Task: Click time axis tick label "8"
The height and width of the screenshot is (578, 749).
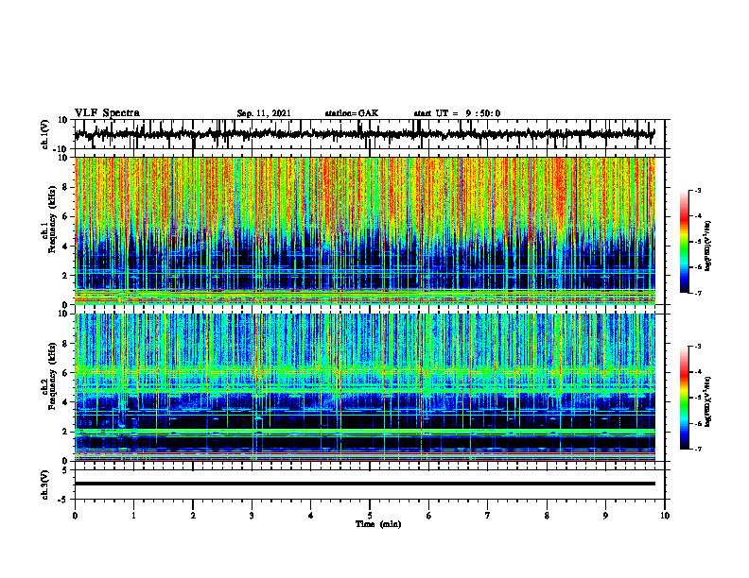Action: point(547,516)
